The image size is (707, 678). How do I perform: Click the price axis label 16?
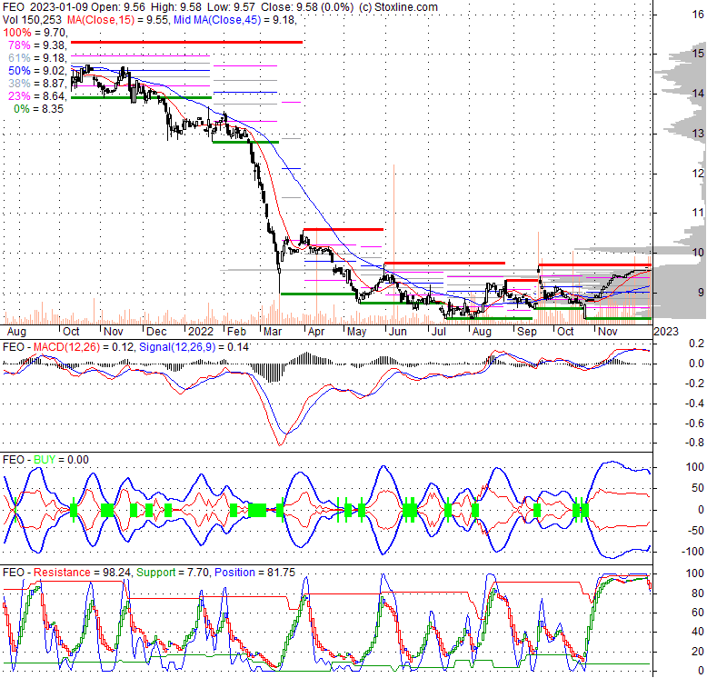(x=698, y=15)
